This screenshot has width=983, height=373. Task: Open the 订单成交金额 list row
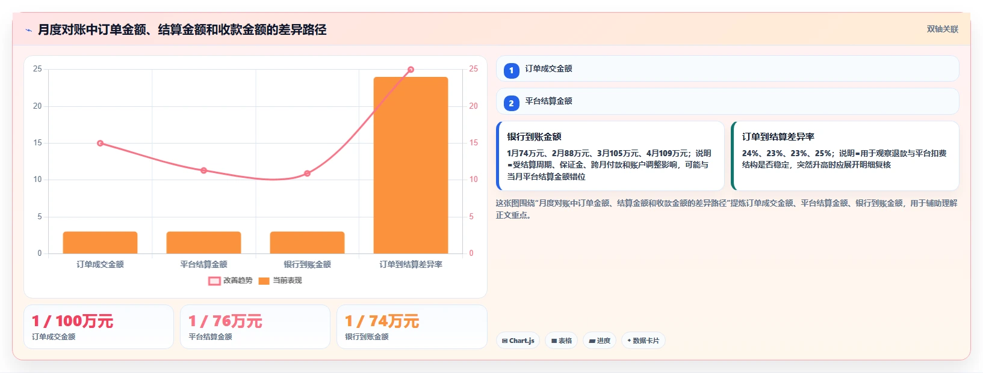[x=727, y=68]
